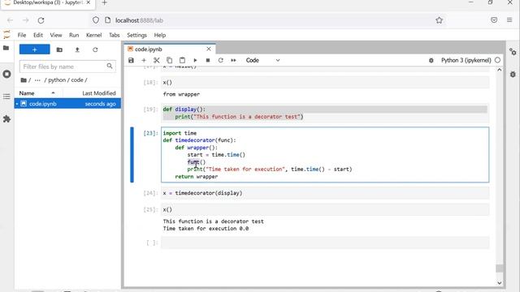The width and height of the screenshot is (520, 292).
Task: Open Firefox application hamburger menu
Action: coord(509,20)
